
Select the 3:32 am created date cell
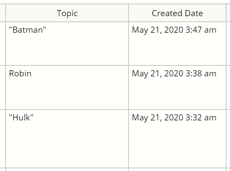click(177, 139)
